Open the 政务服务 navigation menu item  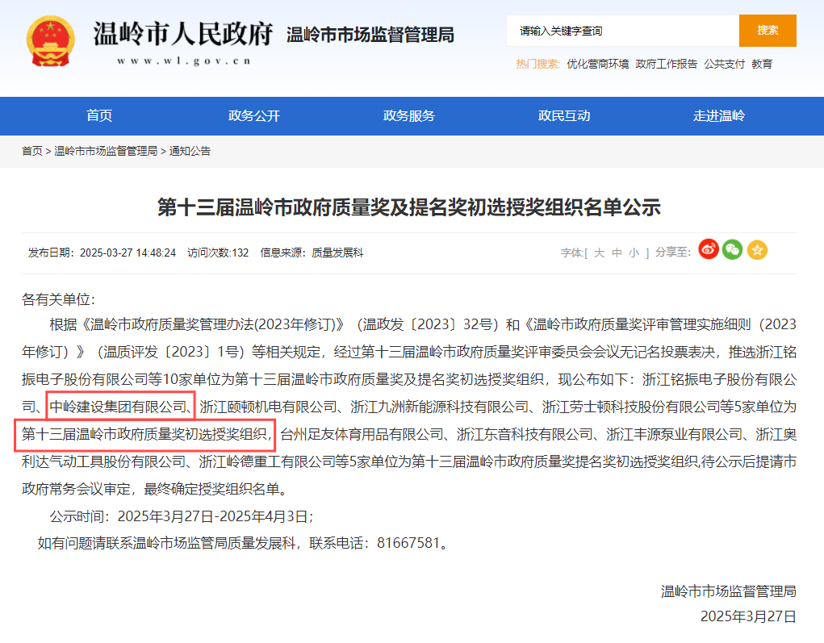pyautogui.click(x=409, y=115)
